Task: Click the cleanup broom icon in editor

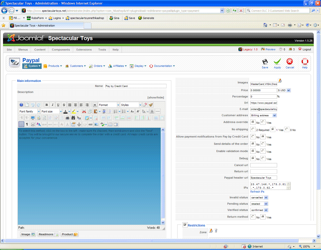Action: click(x=151, y=105)
